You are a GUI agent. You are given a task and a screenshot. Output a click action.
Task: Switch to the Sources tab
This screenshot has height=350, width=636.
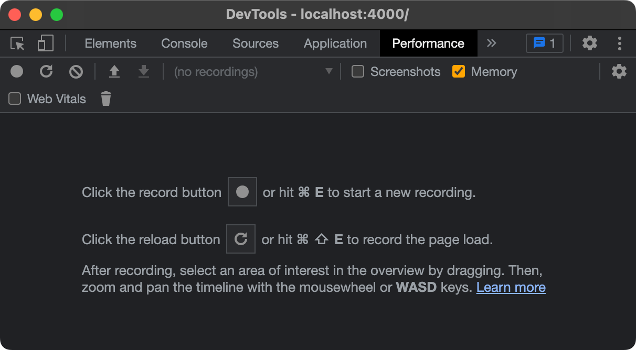(x=256, y=43)
